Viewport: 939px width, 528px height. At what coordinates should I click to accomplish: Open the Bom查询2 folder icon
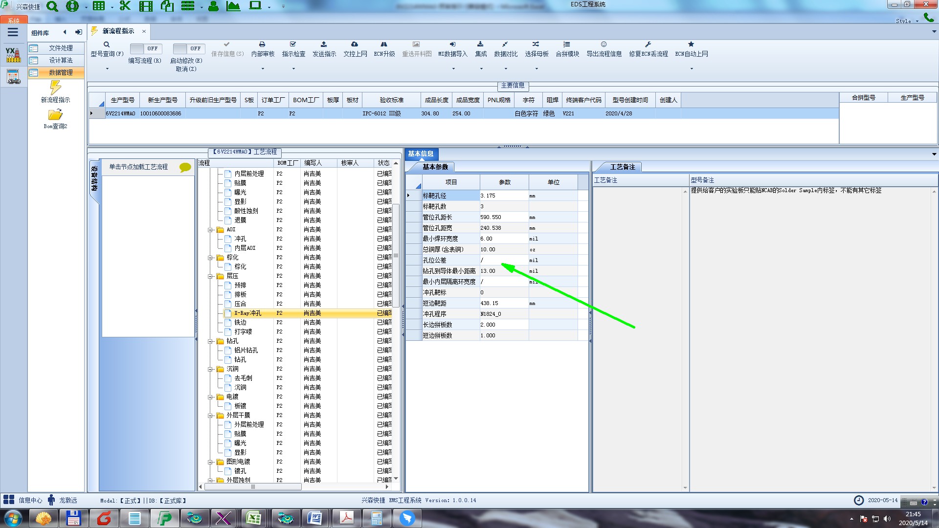[55, 115]
